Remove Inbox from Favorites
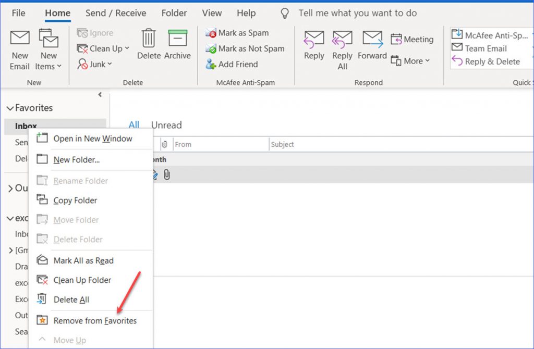The height and width of the screenshot is (349, 534). click(x=95, y=320)
